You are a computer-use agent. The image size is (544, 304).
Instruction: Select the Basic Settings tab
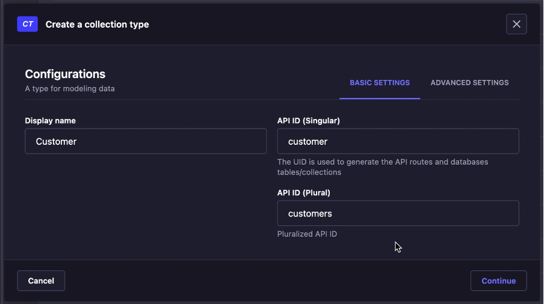point(380,83)
